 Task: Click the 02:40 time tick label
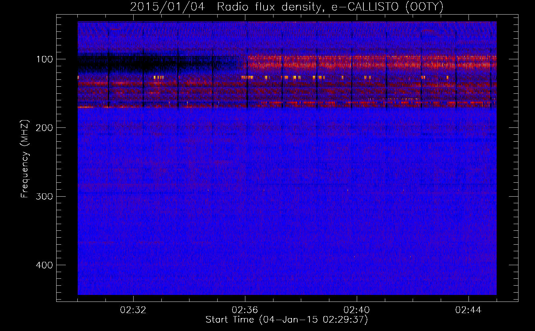[357, 310]
